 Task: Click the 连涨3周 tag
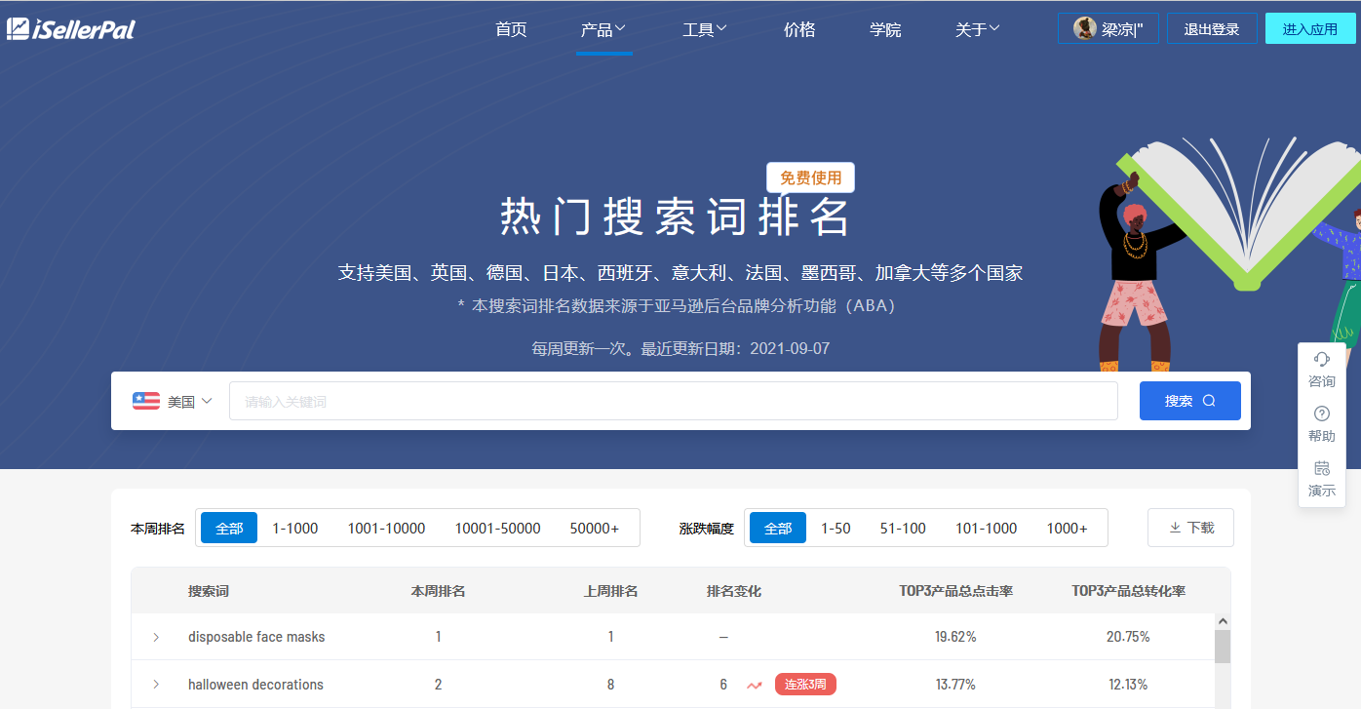(805, 685)
